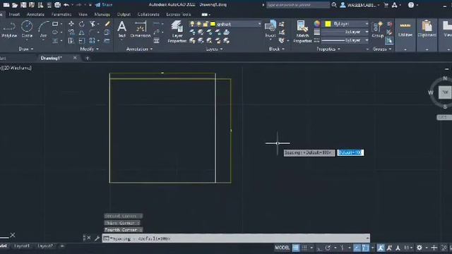Screen dimensions: 452x254
Task: Click the command line customize wrench icon
Action: coord(97,238)
